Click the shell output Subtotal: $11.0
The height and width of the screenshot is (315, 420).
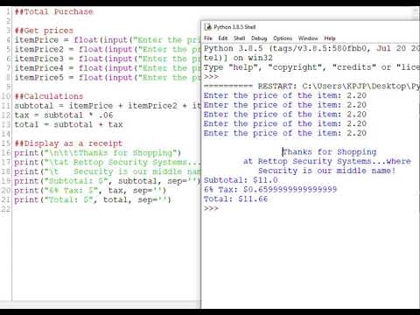241,180
